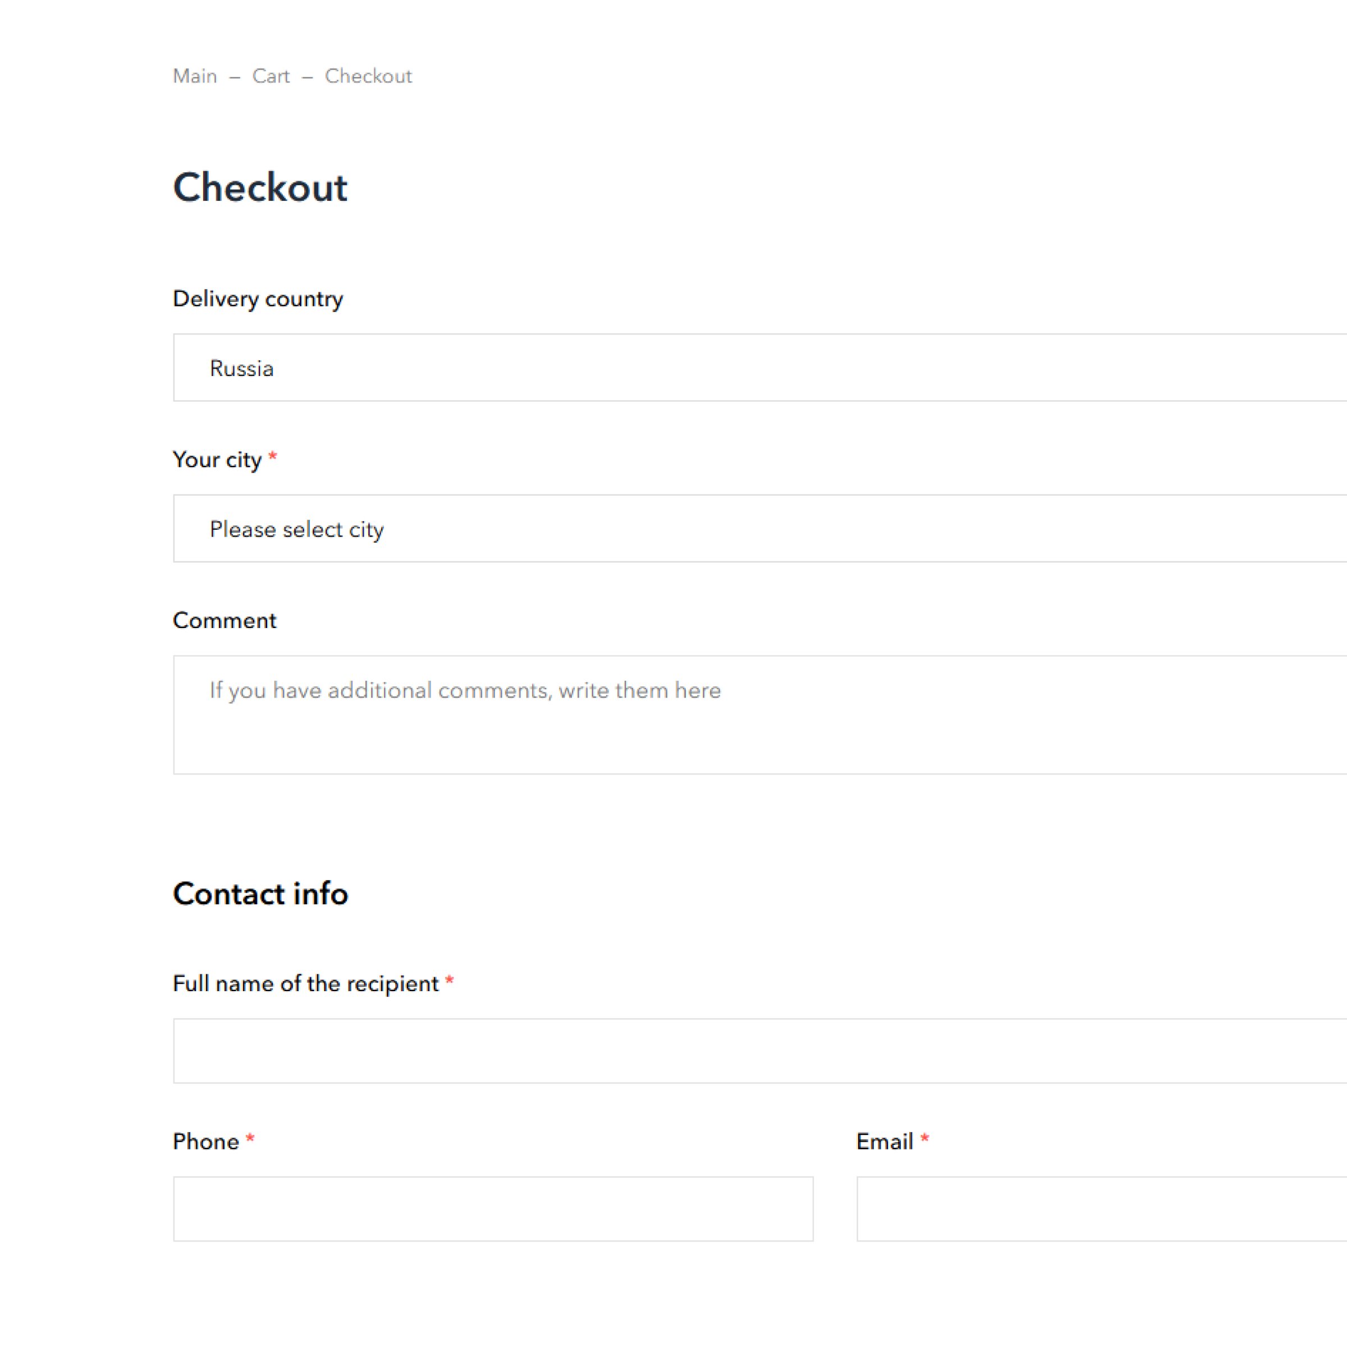
Task: Click the 'Full name of the recipient' label
Action: pyautogui.click(x=305, y=984)
